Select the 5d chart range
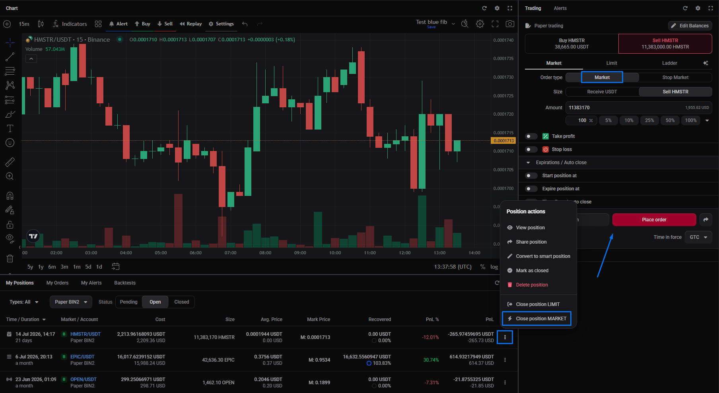 (88, 267)
